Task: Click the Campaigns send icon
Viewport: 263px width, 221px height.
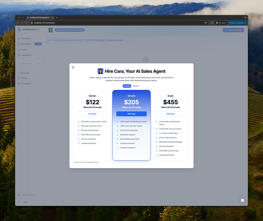Action: (19, 44)
